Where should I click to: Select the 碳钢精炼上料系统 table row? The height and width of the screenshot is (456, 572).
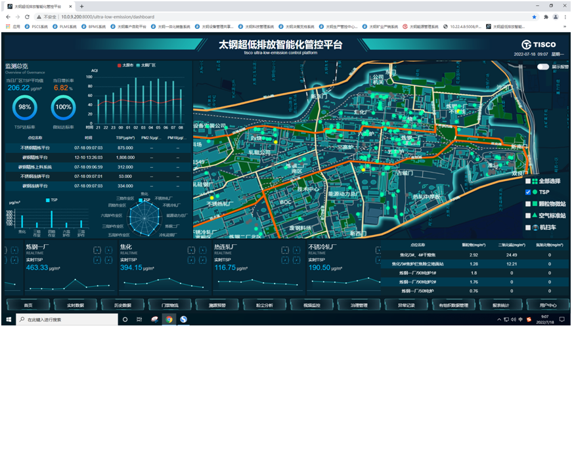tap(99, 167)
